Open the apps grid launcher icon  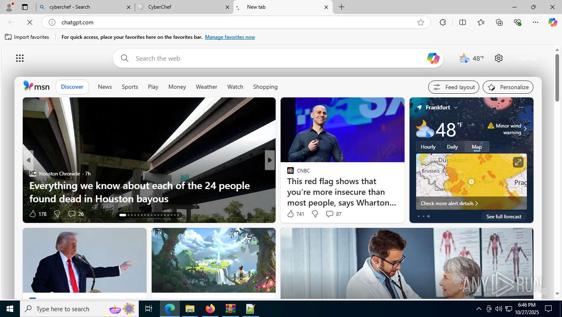click(20, 58)
